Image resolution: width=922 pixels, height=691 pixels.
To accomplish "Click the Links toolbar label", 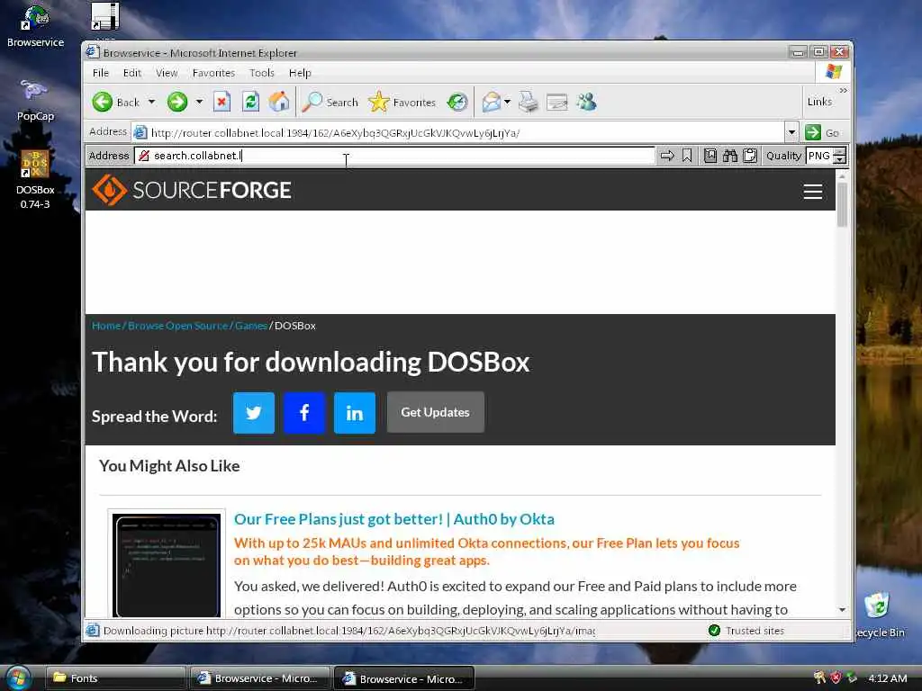I will tap(819, 102).
